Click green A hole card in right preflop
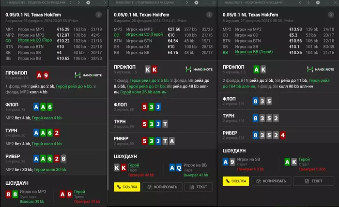This screenshot has height=207, width=339. pos(256,70)
